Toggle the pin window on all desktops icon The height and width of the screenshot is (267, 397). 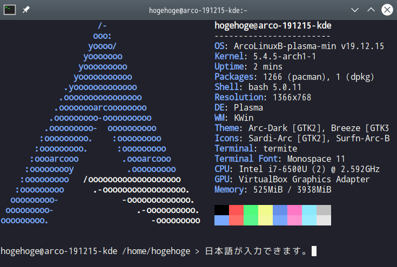pyautogui.click(x=26, y=10)
